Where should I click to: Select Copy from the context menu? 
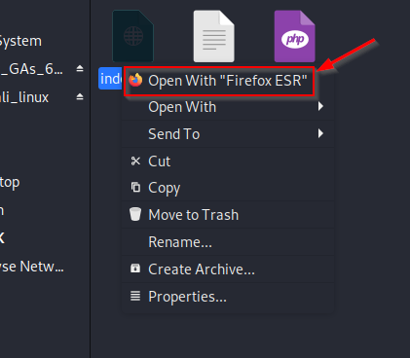(227, 188)
